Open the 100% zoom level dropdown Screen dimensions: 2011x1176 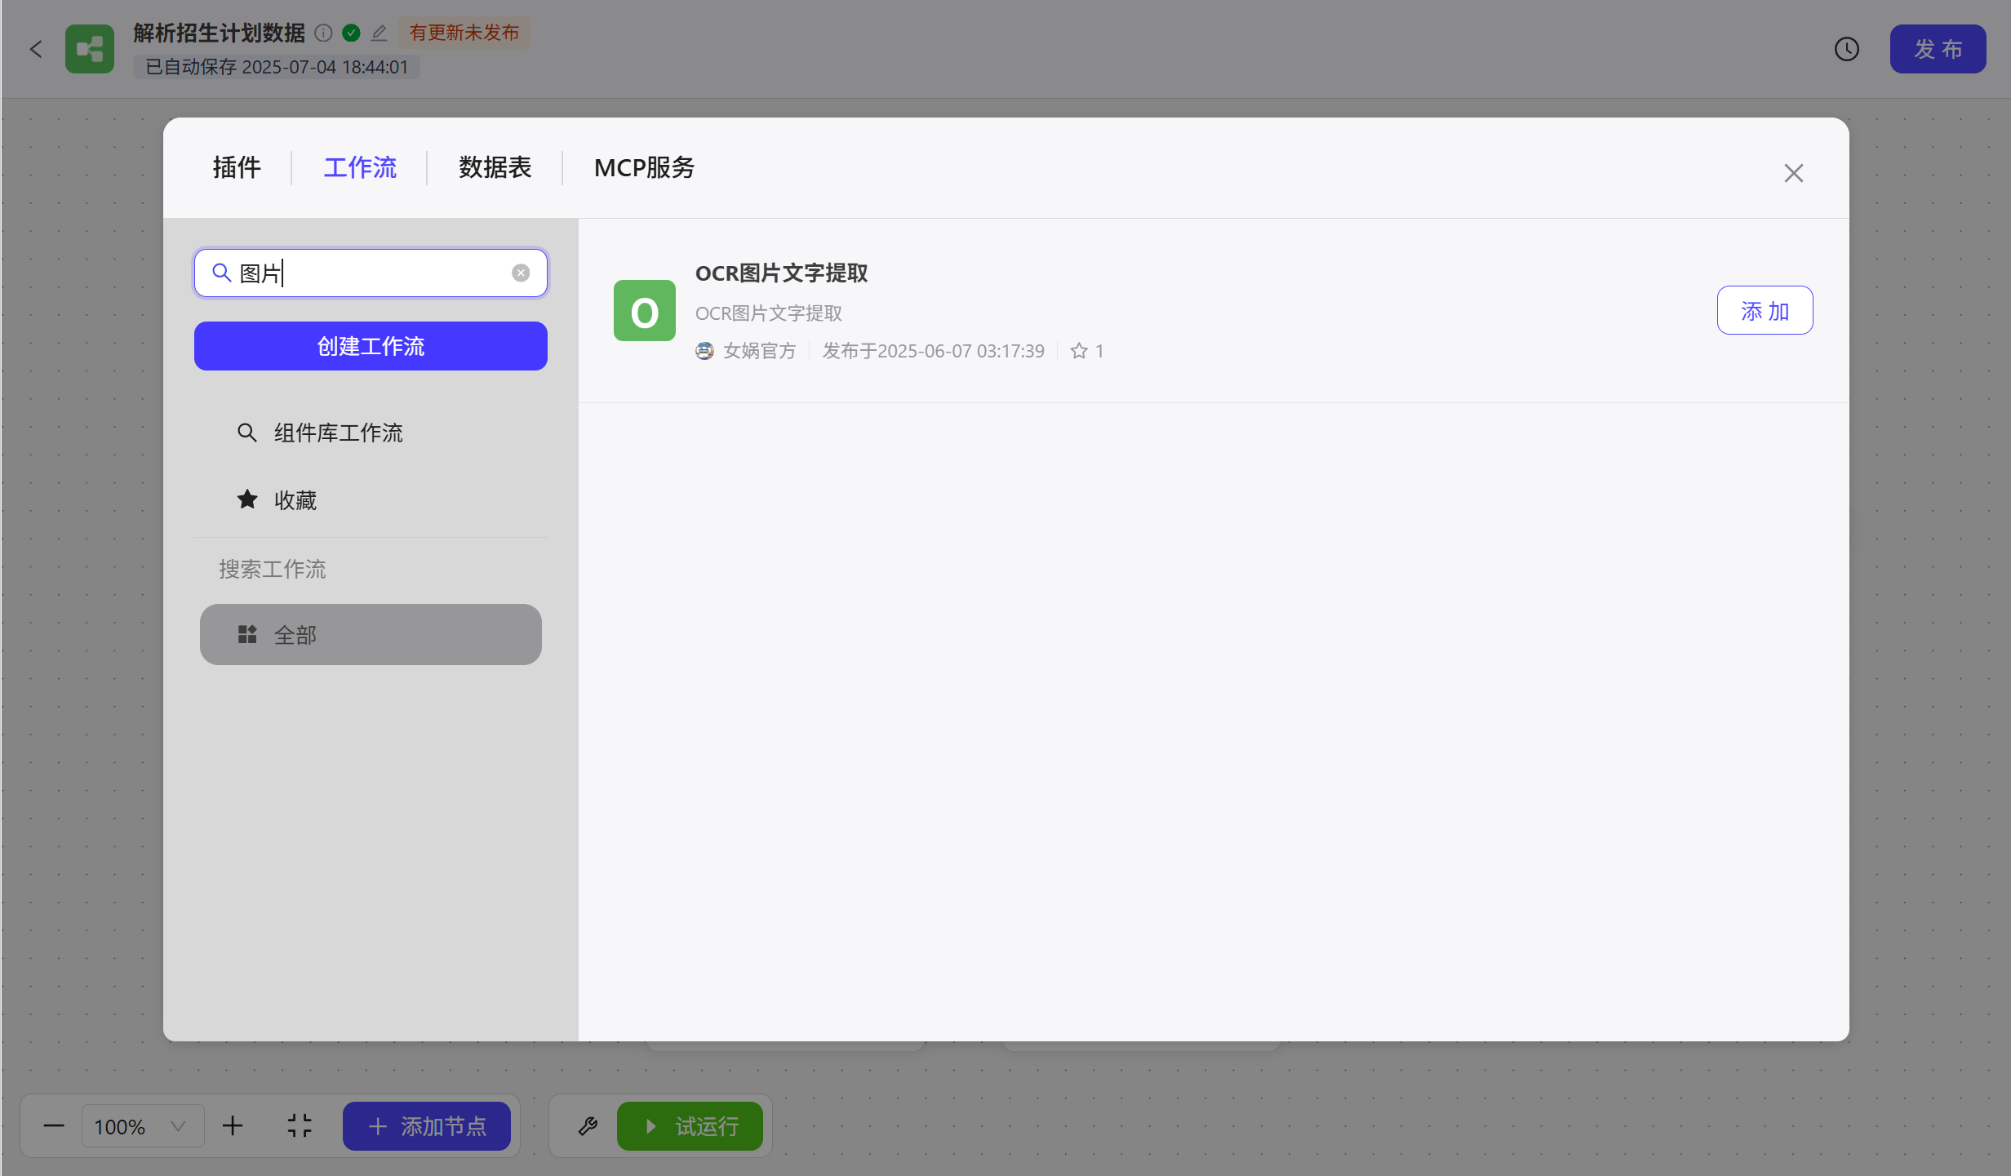[x=143, y=1126]
